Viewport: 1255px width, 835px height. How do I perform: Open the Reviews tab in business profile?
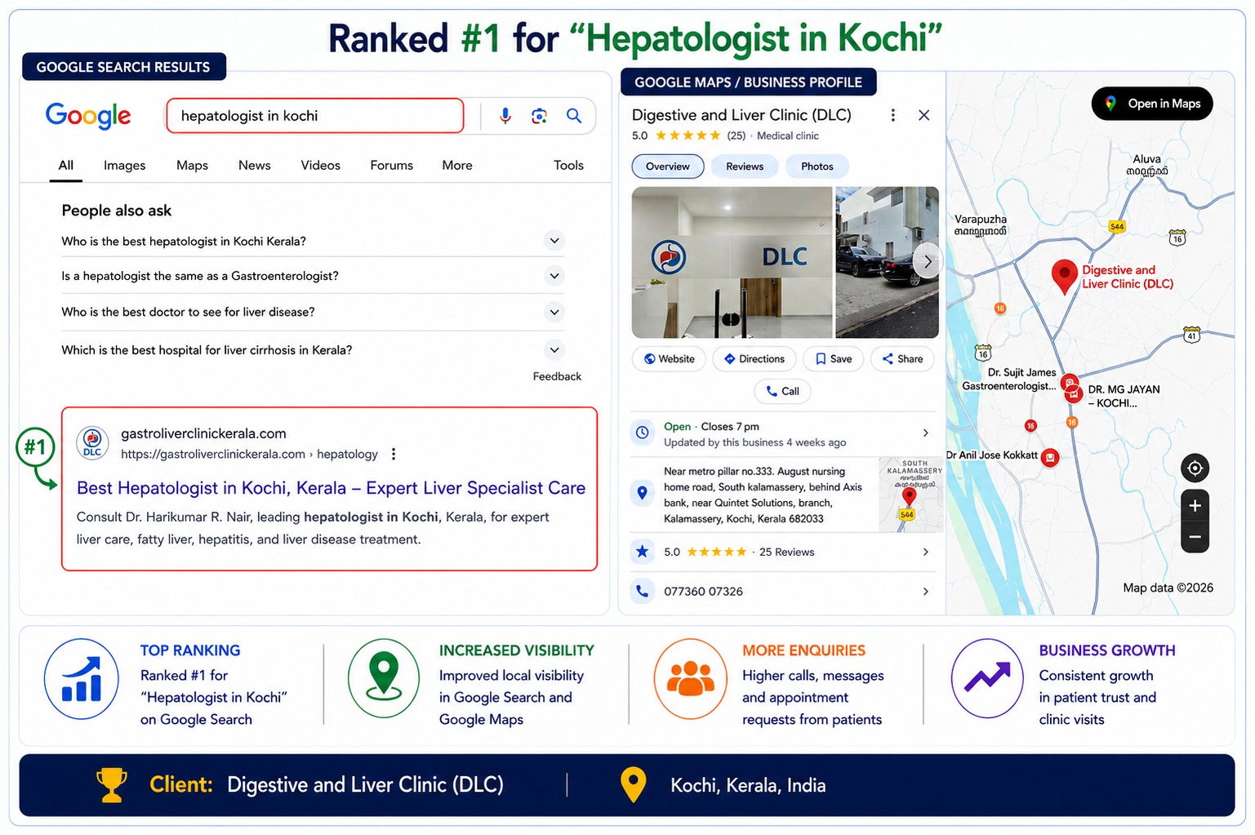point(745,167)
